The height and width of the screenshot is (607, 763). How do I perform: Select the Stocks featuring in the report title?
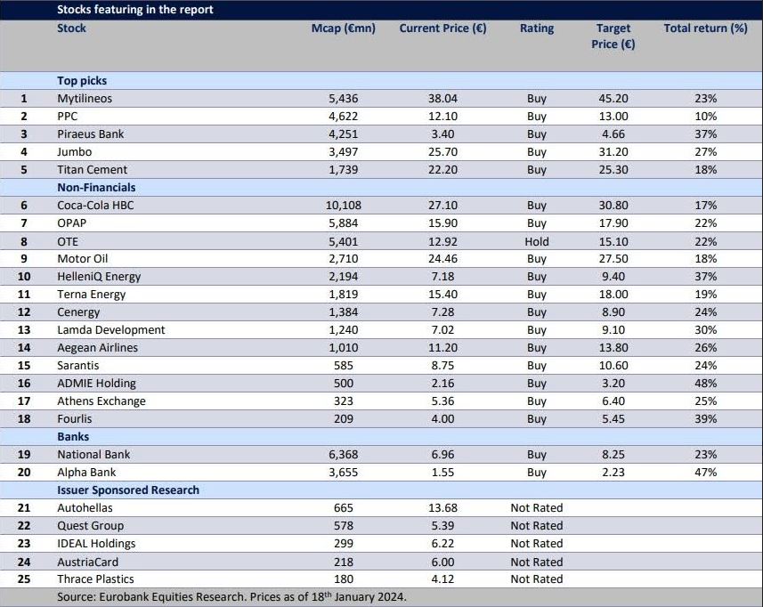click(135, 10)
